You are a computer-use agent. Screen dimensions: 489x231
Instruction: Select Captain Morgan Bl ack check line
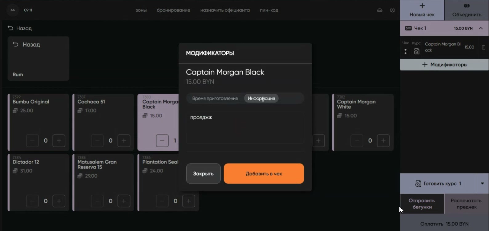443,47
